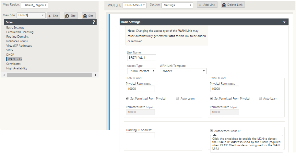Open the View Region dropdown
The image size is (296, 156).
(x=35, y=5)
